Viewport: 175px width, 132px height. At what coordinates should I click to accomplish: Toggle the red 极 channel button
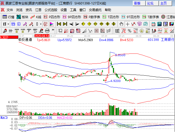point(45,24)
